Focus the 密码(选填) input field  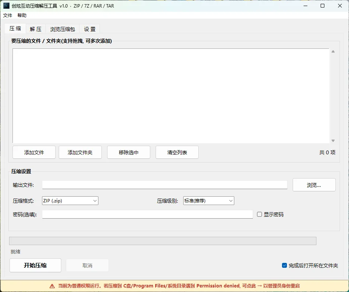click(x=148, y=214)
